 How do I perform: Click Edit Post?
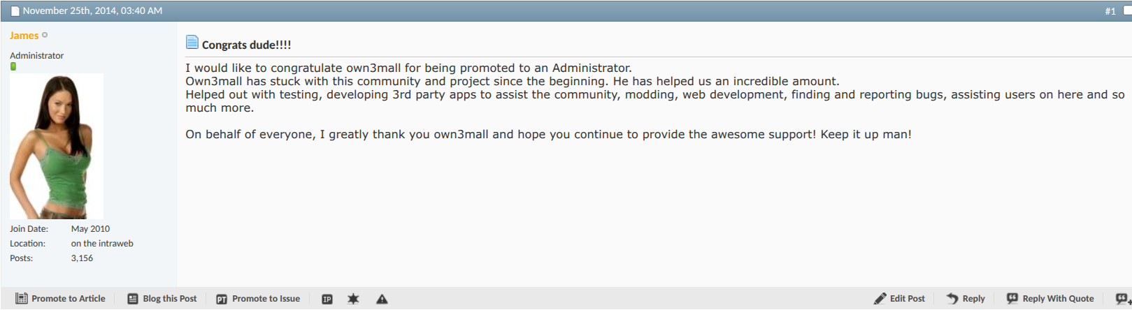[x=899, y=299]
